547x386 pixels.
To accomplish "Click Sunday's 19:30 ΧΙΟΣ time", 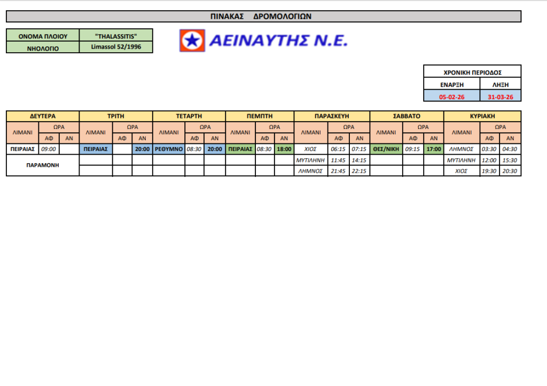I will (x=489, y=171).
